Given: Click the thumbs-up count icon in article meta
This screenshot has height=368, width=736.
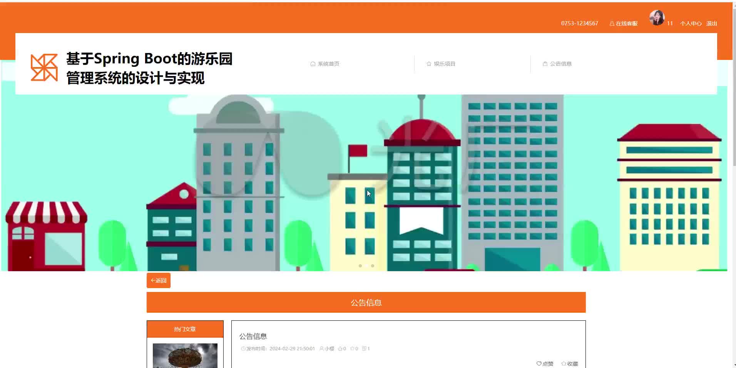Looking at the screenshot, I should point(340,349).
